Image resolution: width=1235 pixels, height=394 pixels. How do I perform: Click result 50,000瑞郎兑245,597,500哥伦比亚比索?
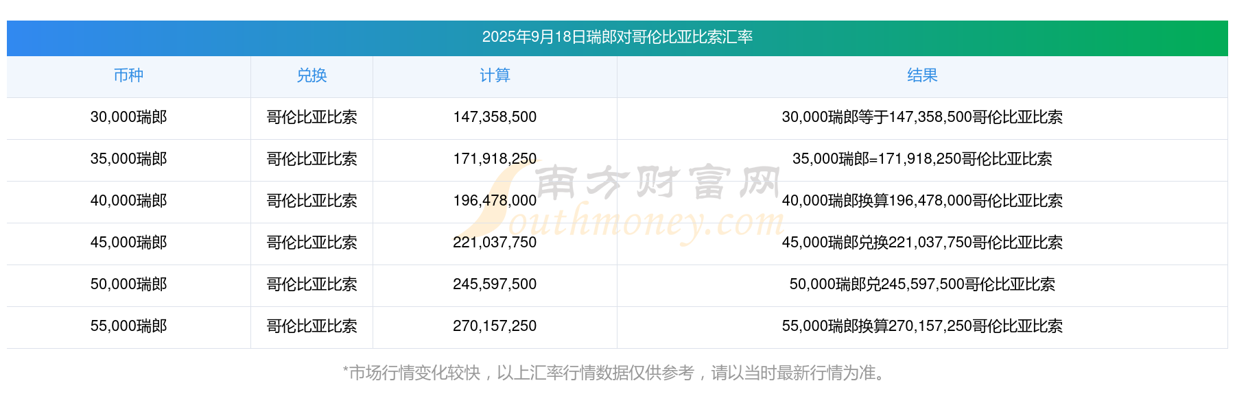(922, 284)
